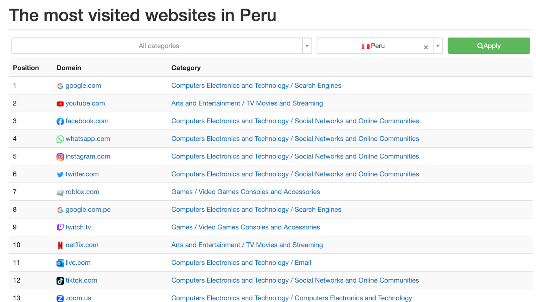Click the WhatsApp favicon icon
This screenshot has height=302, width=536.
click(x=60, y=139)
